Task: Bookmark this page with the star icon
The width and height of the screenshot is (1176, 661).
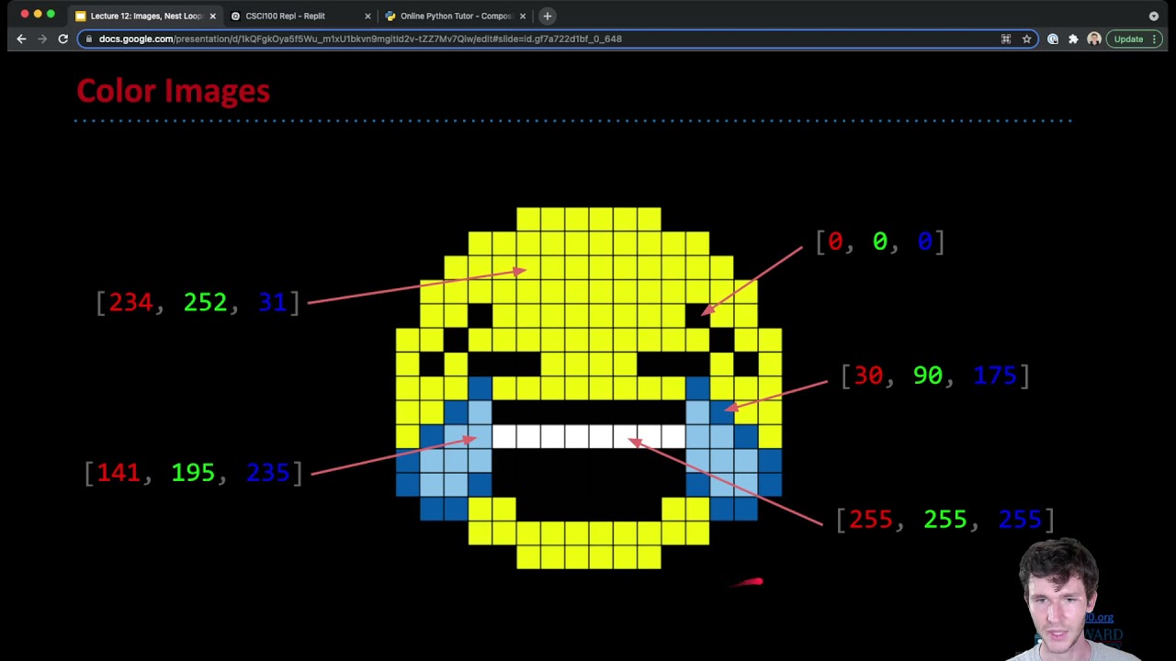Action: (1026, 39)
